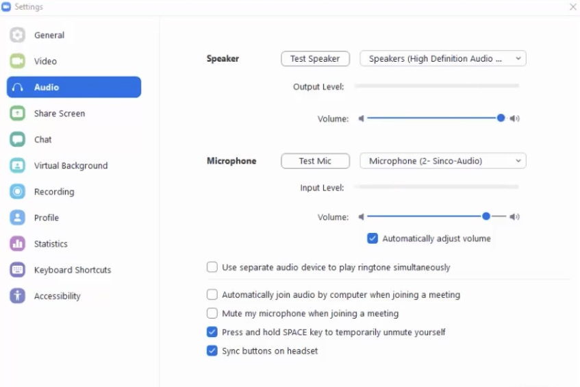Go to the Profile settings tab
This screenshot has height=387, width=580.
(47, 218)
